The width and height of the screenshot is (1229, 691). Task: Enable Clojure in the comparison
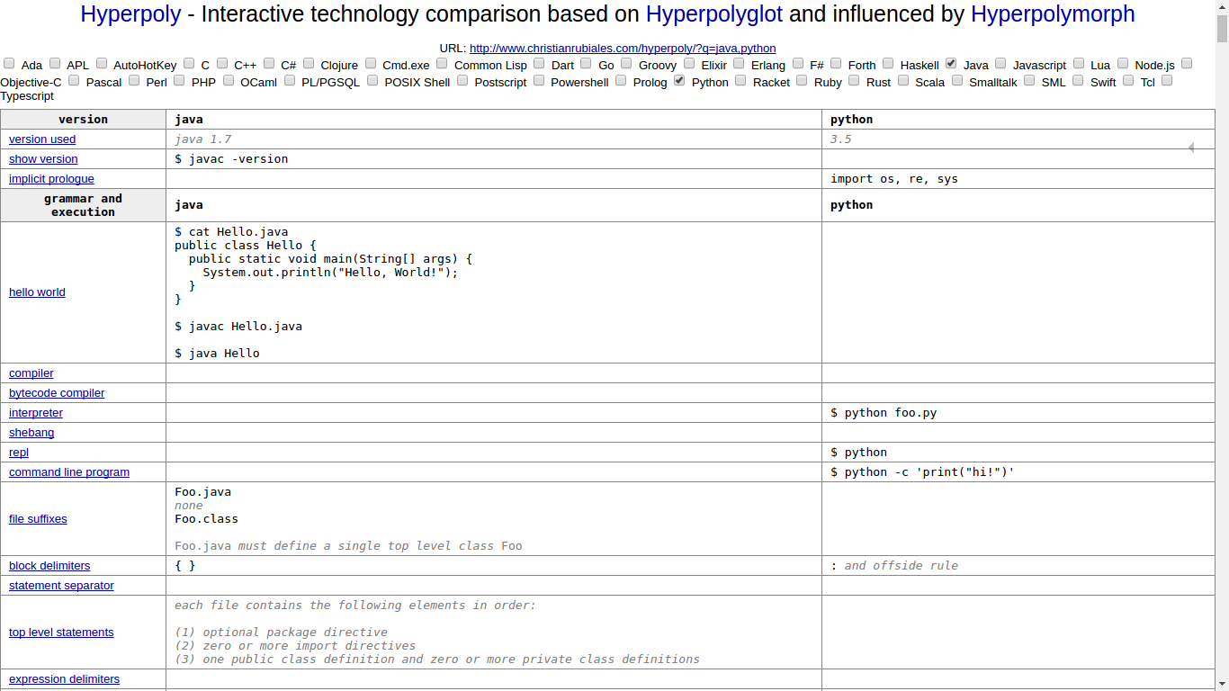309,63
